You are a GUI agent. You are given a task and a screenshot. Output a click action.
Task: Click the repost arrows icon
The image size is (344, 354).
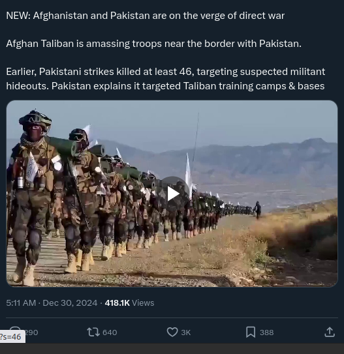point(93,332)
